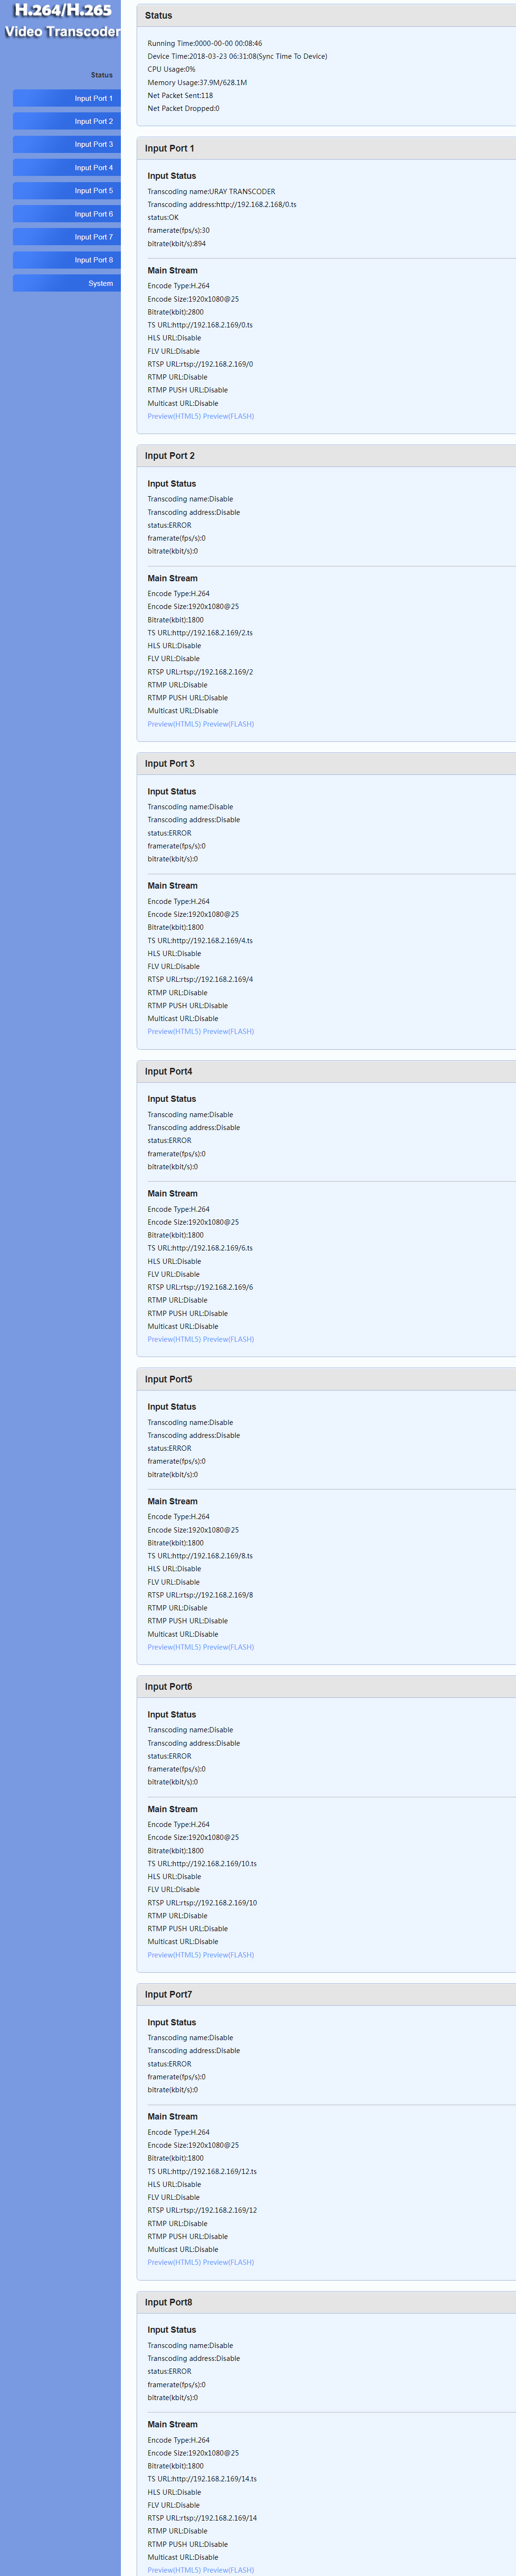
Task: Click the Input Port5 panel heading
Action: coord(169,1379)
